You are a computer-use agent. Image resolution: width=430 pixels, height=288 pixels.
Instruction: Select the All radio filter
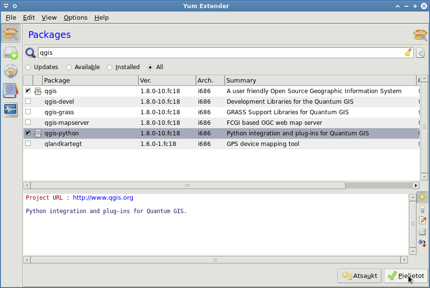pos(155,67)
